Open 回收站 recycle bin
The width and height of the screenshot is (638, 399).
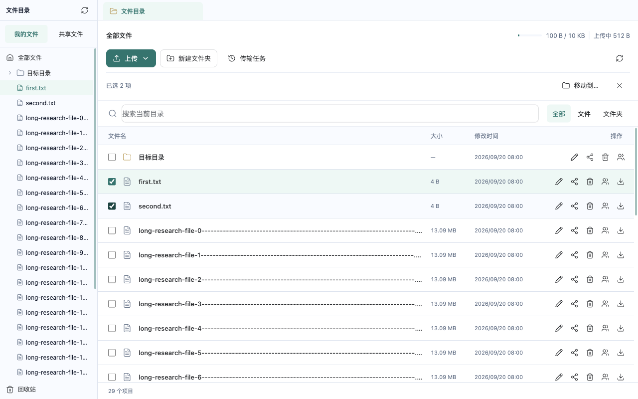tap(21, 390)
